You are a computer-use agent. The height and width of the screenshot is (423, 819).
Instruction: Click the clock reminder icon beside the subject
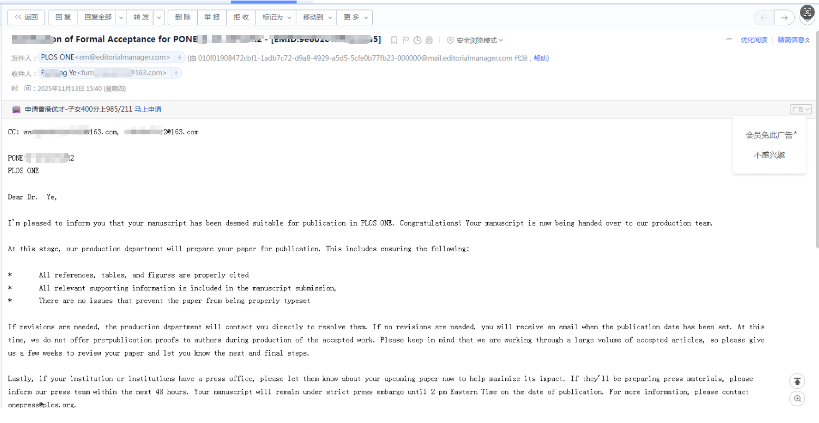pos(417,40)
